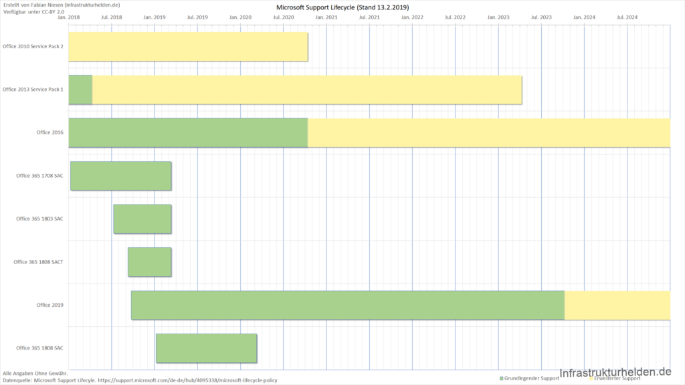The height and width of the screenshot is (385, 685).
Task: Click the 'Office 365 1808 SACT' row label
Action: coord(38,262)
